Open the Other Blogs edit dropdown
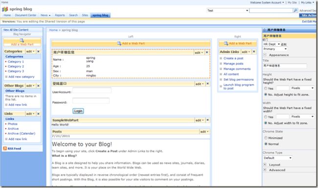The height and width of the screenshot is (188, 318). [30, 86]
